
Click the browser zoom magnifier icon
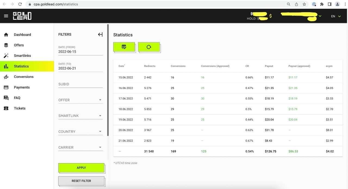(x=288, y=4)
